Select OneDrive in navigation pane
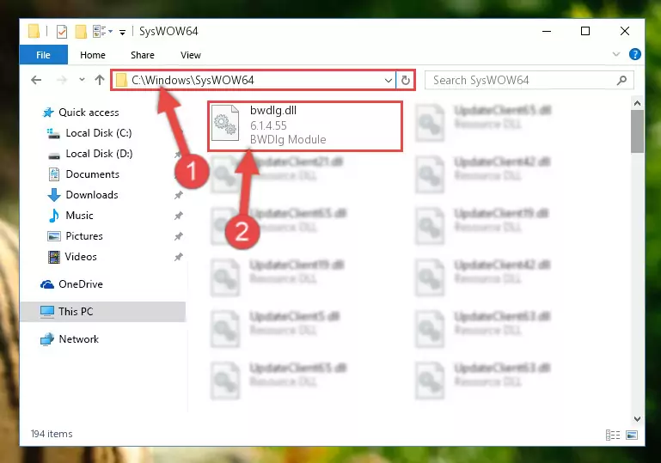 (x=81, y=284)
